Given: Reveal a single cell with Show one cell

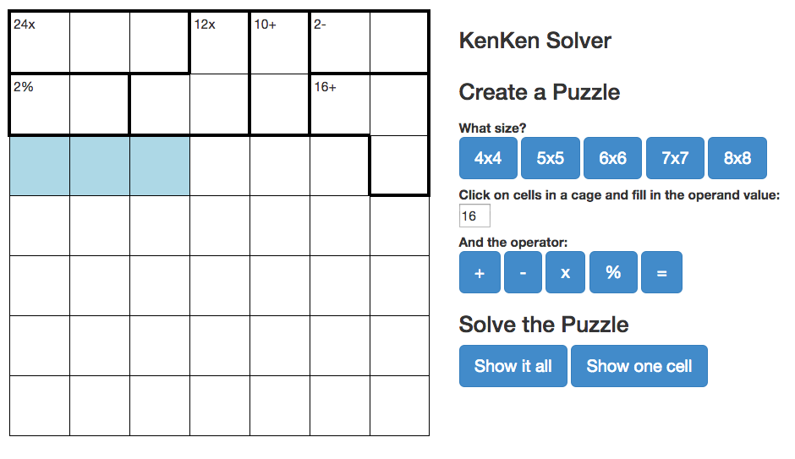Looking at the screenshot, I should coord(639,366).
